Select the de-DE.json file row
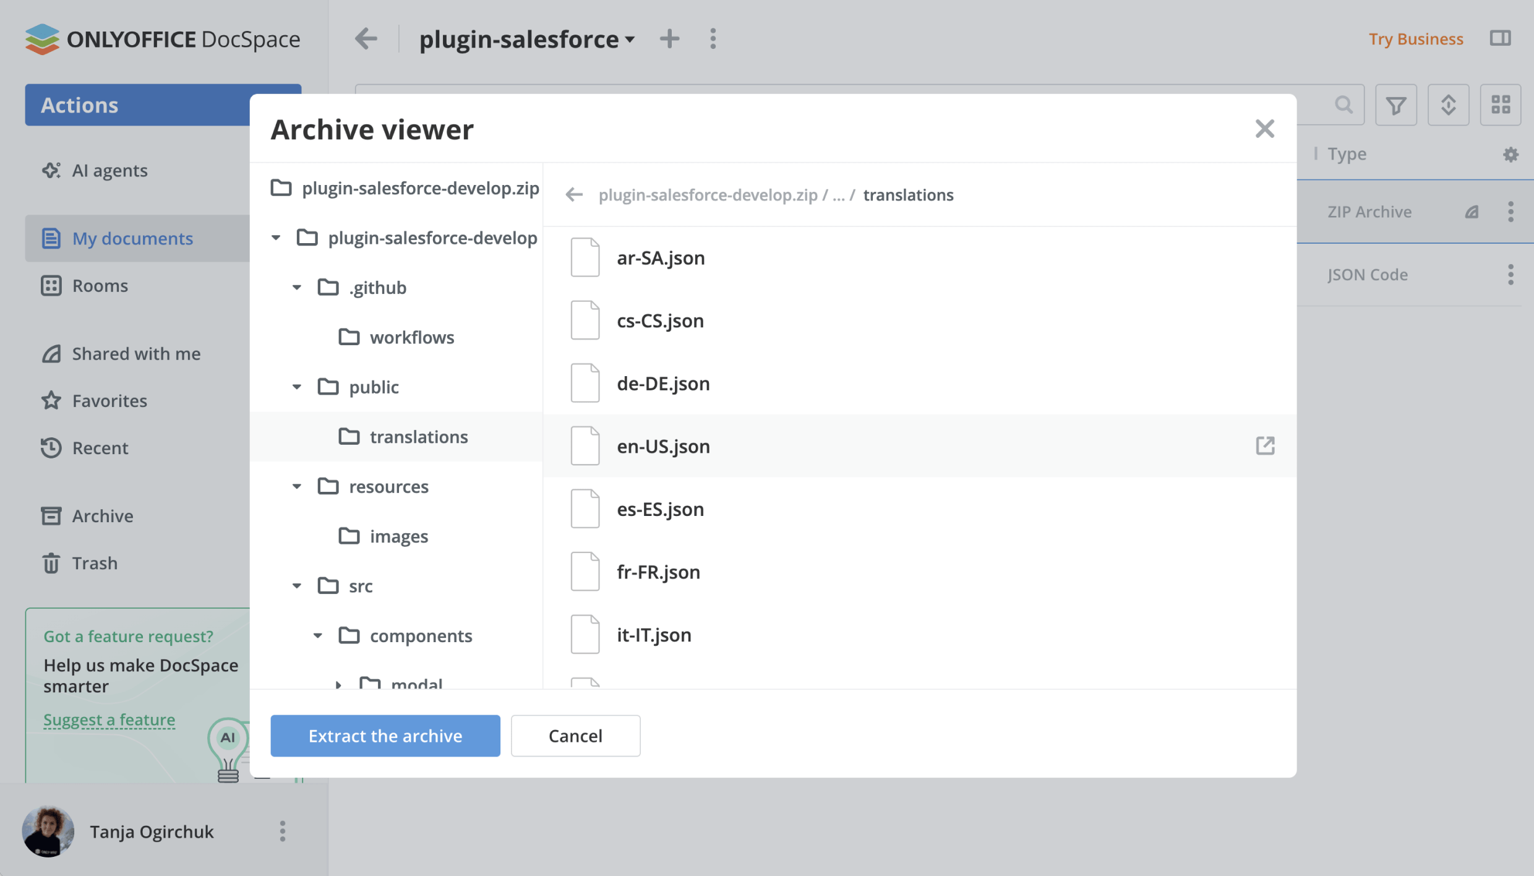1534x876 pixels. pyautogui.click(x=663, y=384)
